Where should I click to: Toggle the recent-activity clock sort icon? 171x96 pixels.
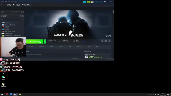click(x=21, y=16)
